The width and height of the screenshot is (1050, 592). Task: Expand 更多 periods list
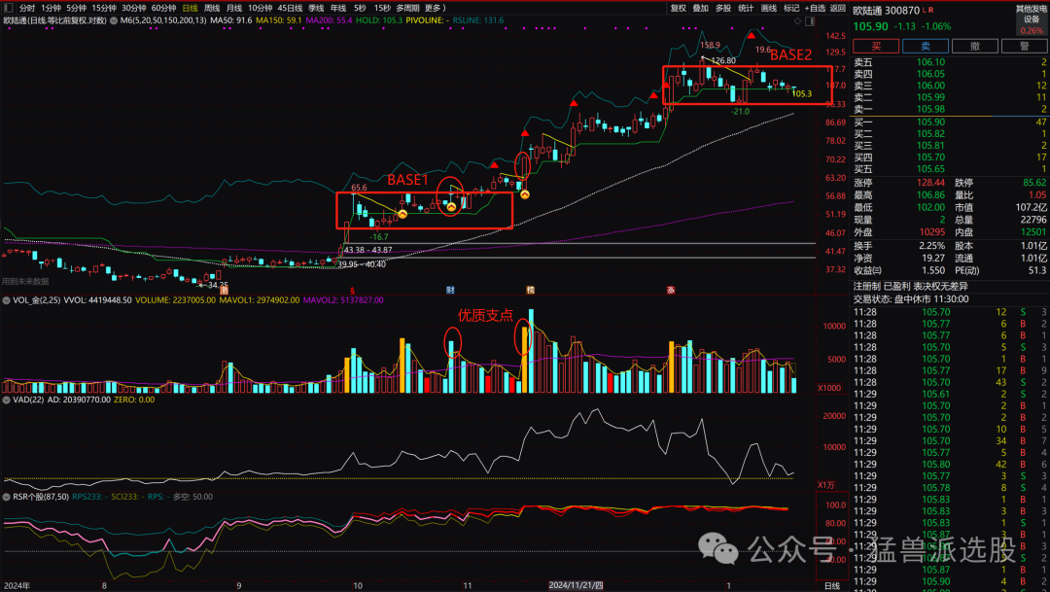pos(436,8)
